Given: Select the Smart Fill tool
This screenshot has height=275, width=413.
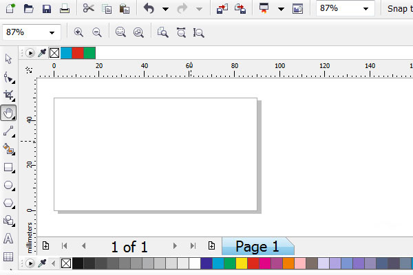Looking at the screenshot, I should coord(9,149).
